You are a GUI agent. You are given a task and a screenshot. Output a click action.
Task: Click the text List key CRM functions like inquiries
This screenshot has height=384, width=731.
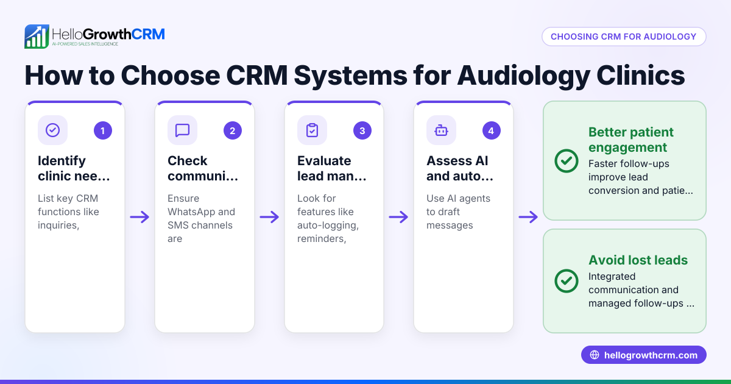[x=68, y=212]
